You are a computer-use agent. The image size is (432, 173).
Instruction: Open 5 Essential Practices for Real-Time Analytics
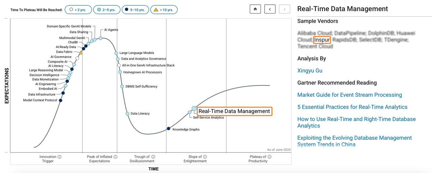click(352, 107)
